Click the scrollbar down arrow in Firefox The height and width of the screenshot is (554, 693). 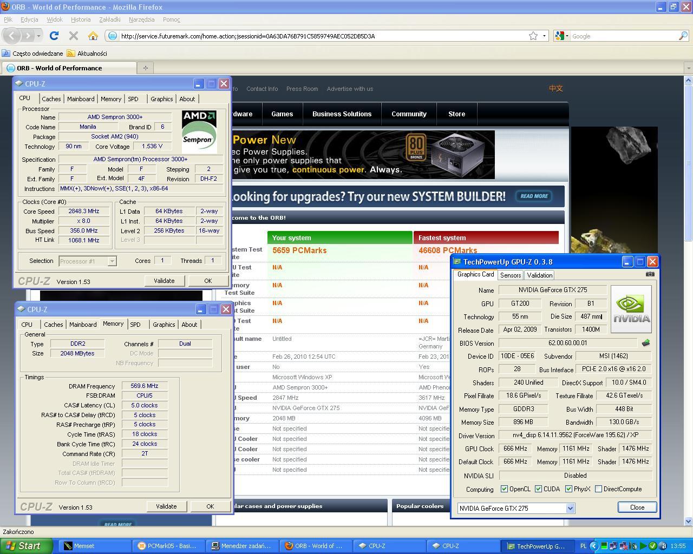(688, 522)
